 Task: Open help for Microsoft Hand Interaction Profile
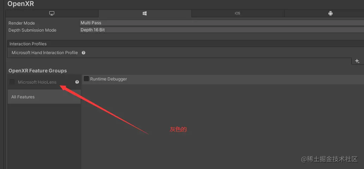(x=84, y=53)
